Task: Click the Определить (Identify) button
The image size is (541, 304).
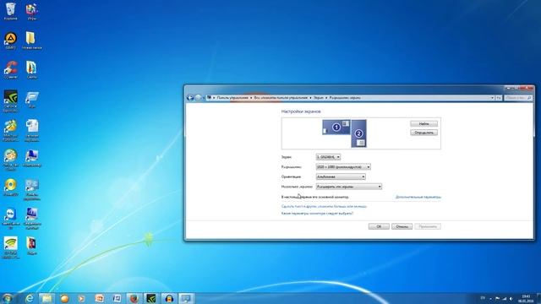Action: point(424,133)
